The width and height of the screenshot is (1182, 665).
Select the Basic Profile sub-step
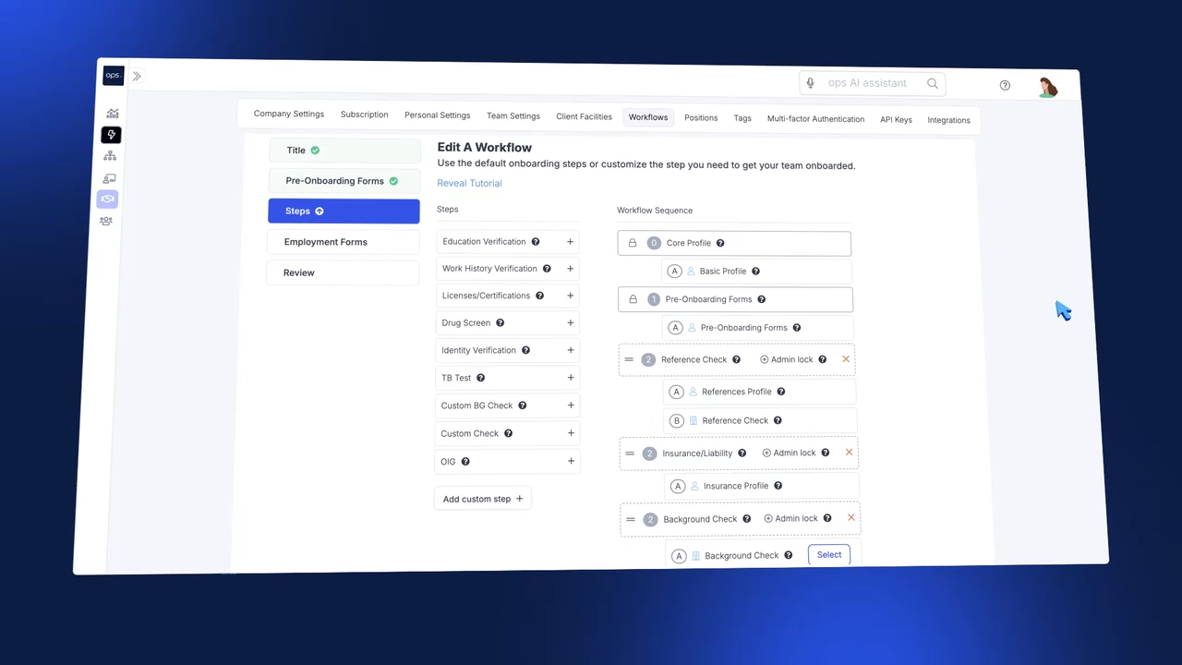pyautogui.click(x=757, y=272)
